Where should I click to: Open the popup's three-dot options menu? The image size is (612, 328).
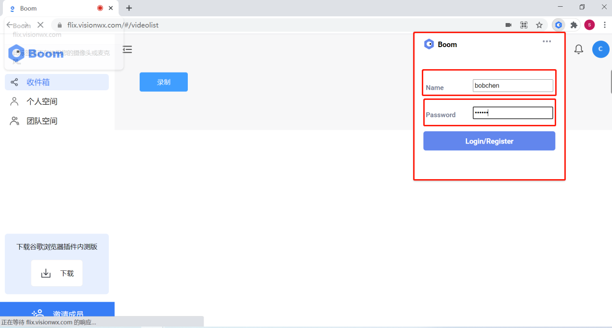pos(547,41)
